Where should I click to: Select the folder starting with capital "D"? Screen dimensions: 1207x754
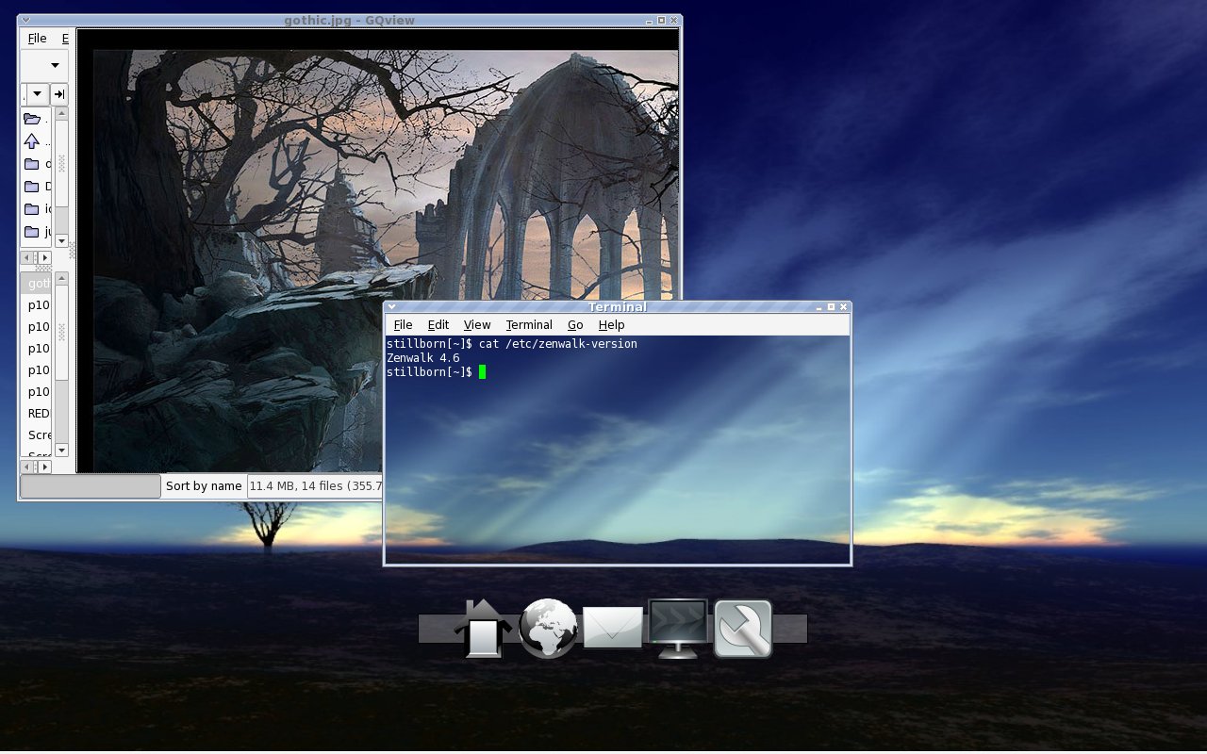click(x=37, y=187)
